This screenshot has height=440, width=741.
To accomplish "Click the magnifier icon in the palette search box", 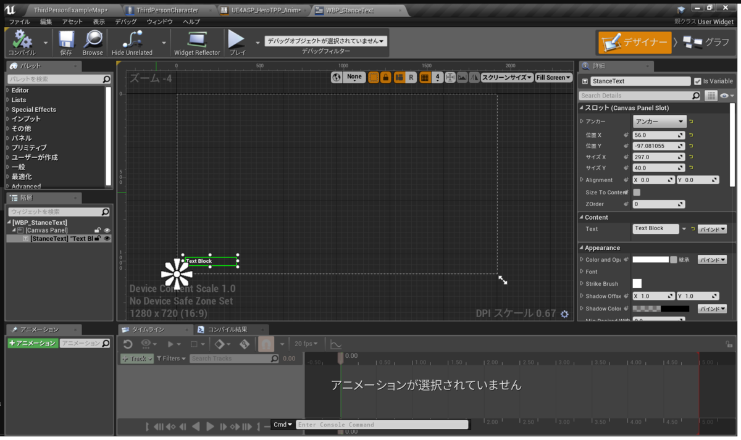I will pyautogui.click(x=106, y=79).
